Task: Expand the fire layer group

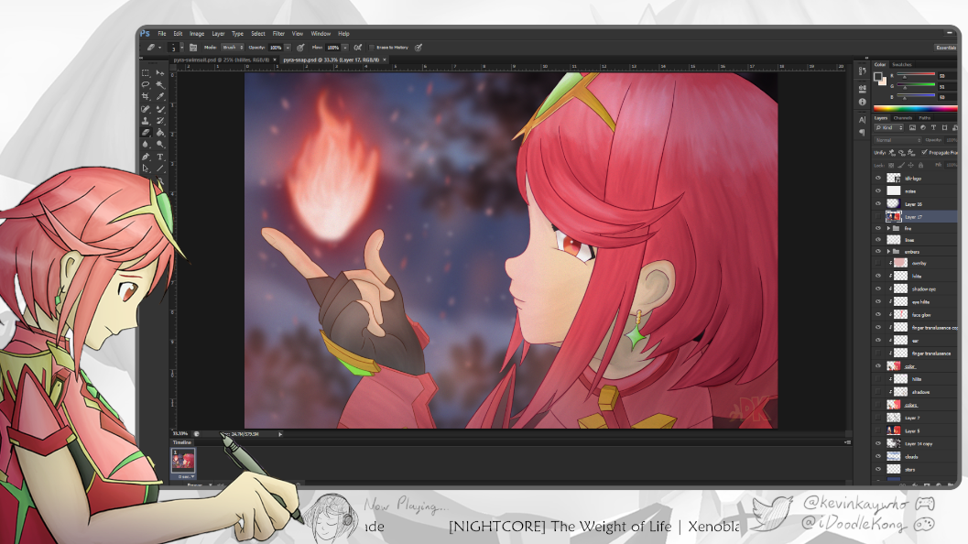Action: pos(888,228)
